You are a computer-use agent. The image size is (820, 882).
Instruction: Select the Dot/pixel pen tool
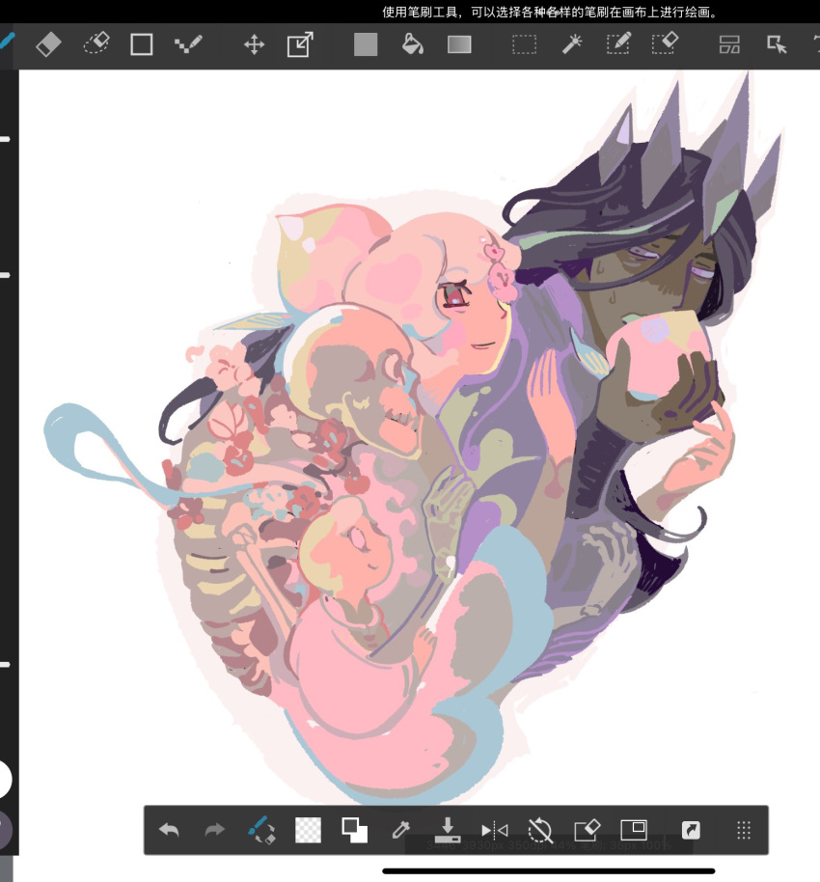click(188, 44)
